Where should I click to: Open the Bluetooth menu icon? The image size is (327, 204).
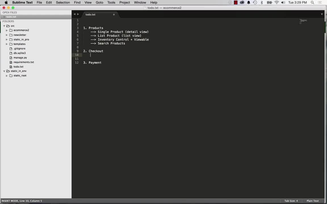click(261, 3)
